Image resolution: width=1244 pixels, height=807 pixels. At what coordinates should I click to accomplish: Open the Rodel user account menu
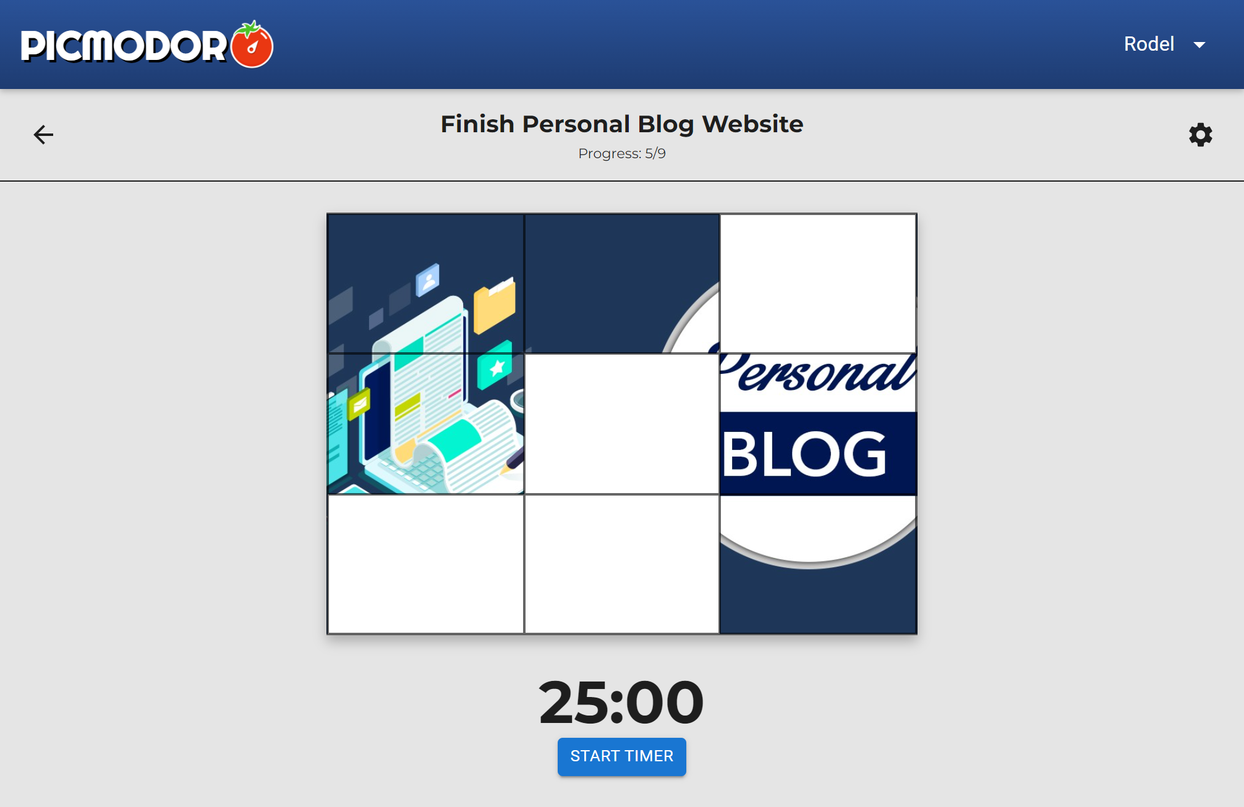pyautogui.click(x=1149, y=44)
